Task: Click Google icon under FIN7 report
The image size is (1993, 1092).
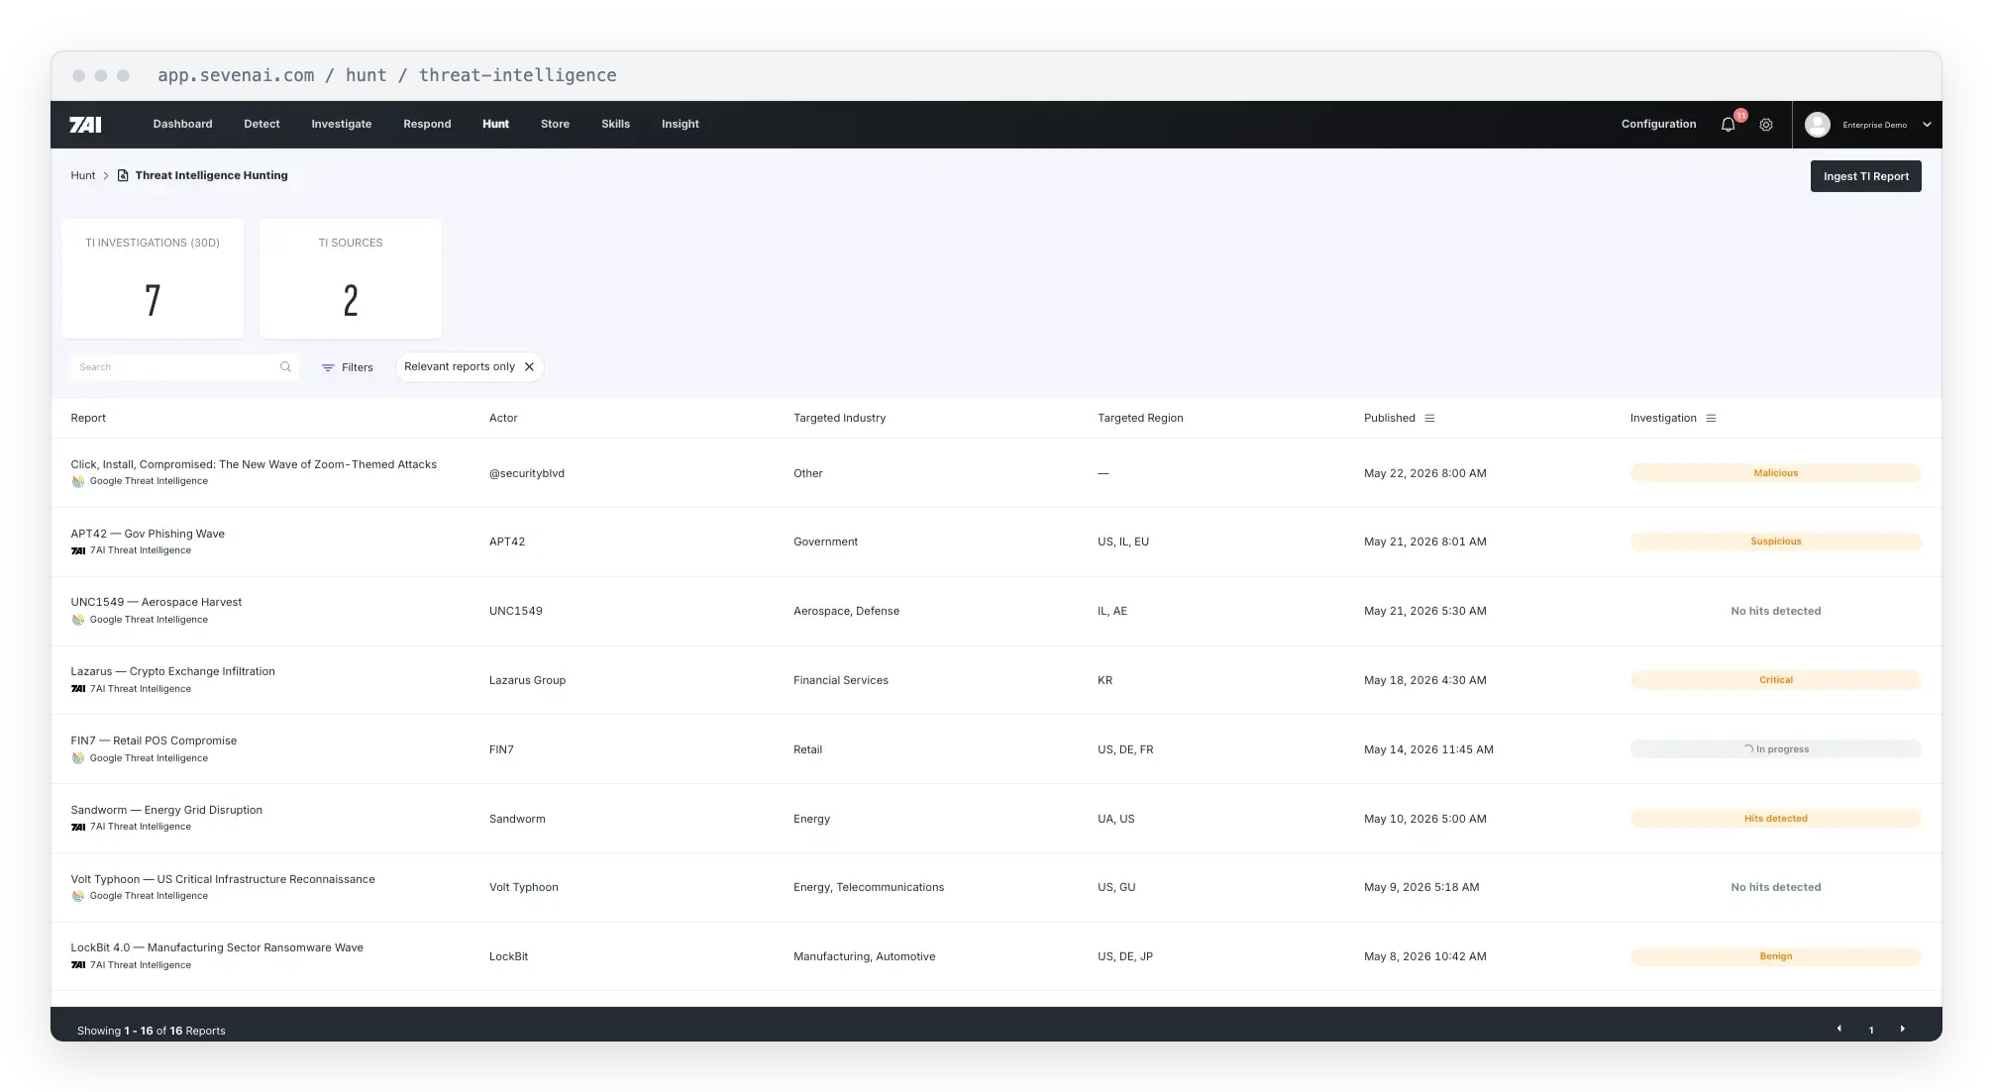Action: click(x=77, y=758)
